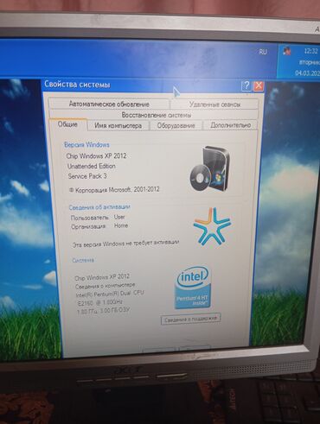Open the Автоматическое обновление tab
Image resolution: width=320 pixels, height=424 pixels.
109,104
